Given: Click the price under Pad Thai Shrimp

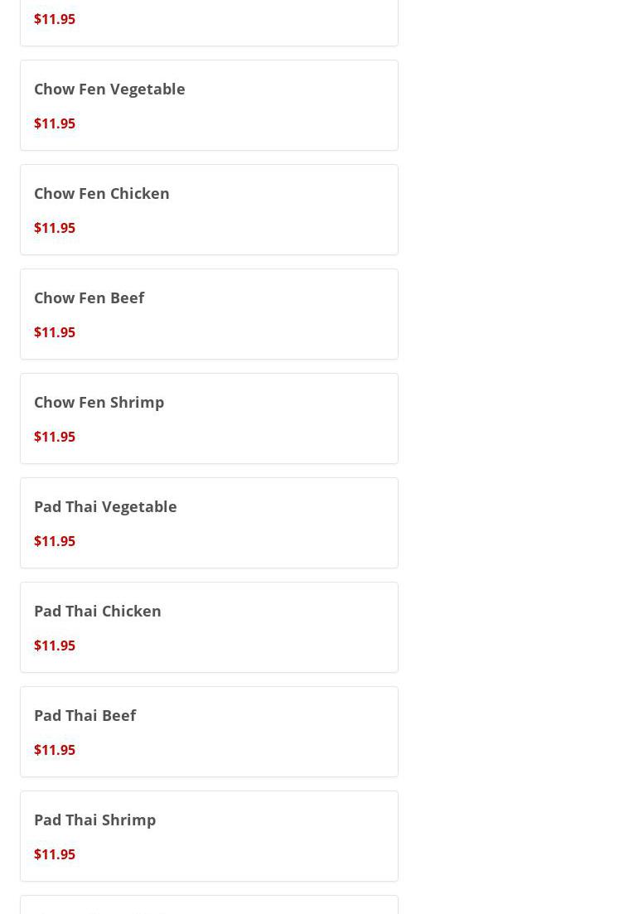Looking at the screenshot, I should (55, 854).
